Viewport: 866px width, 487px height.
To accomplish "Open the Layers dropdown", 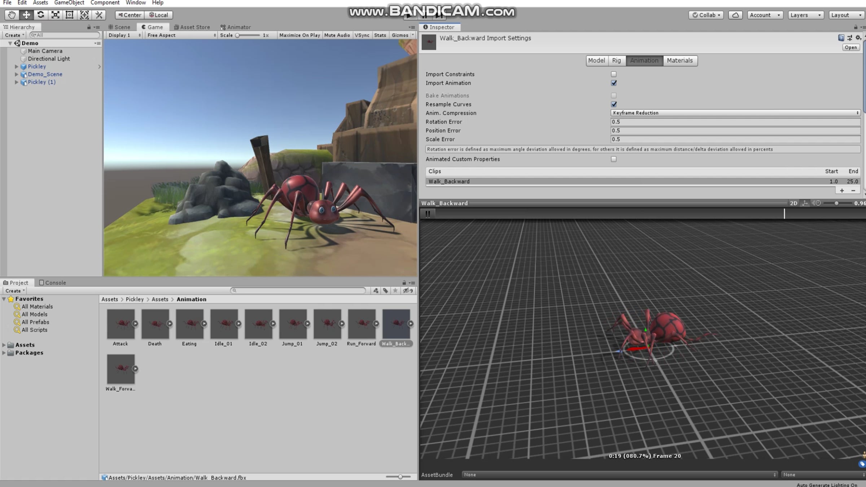I will coord(805,15).
